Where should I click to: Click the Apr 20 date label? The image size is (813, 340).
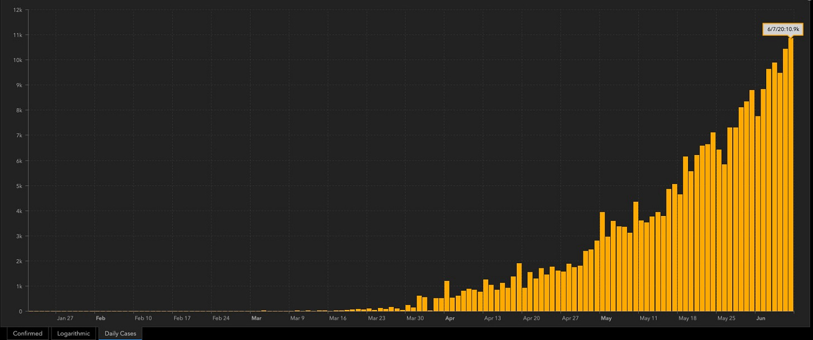[532, 318]
